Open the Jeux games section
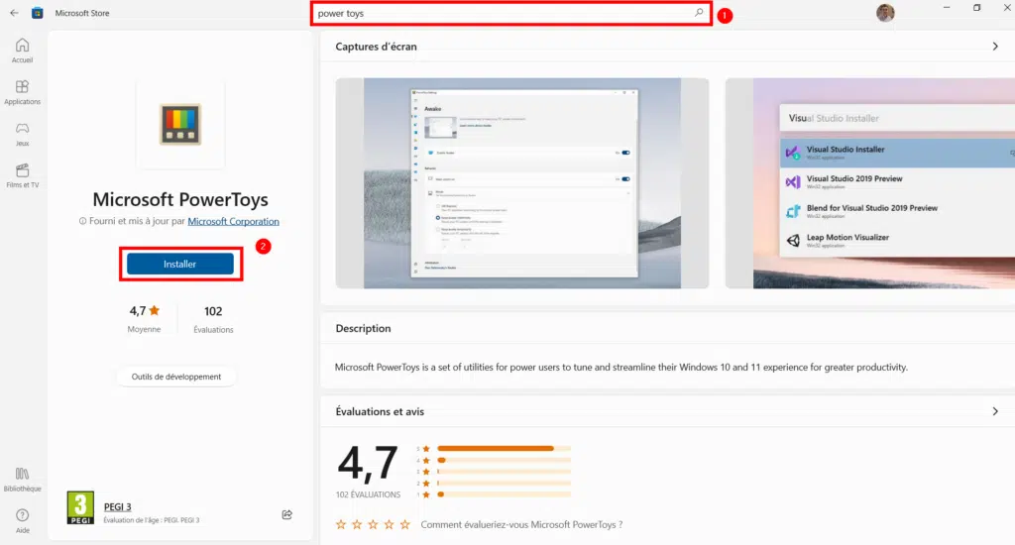This screenshot has width=1015, height=545. [22, 134]
